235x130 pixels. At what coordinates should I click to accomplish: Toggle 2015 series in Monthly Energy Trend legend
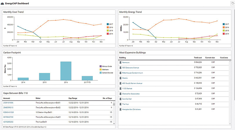pos(226,31)
